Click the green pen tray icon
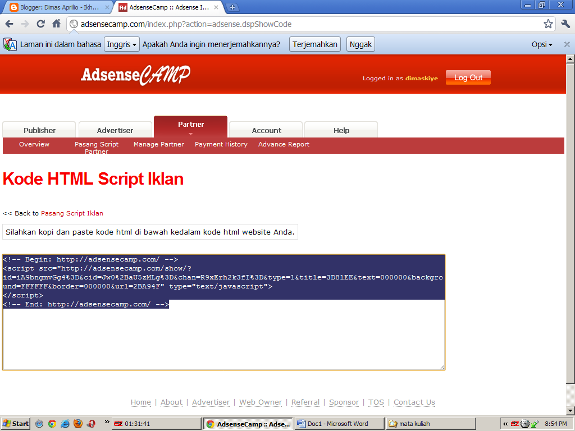Viewport: 575px width, 431px height. (535, 424)
